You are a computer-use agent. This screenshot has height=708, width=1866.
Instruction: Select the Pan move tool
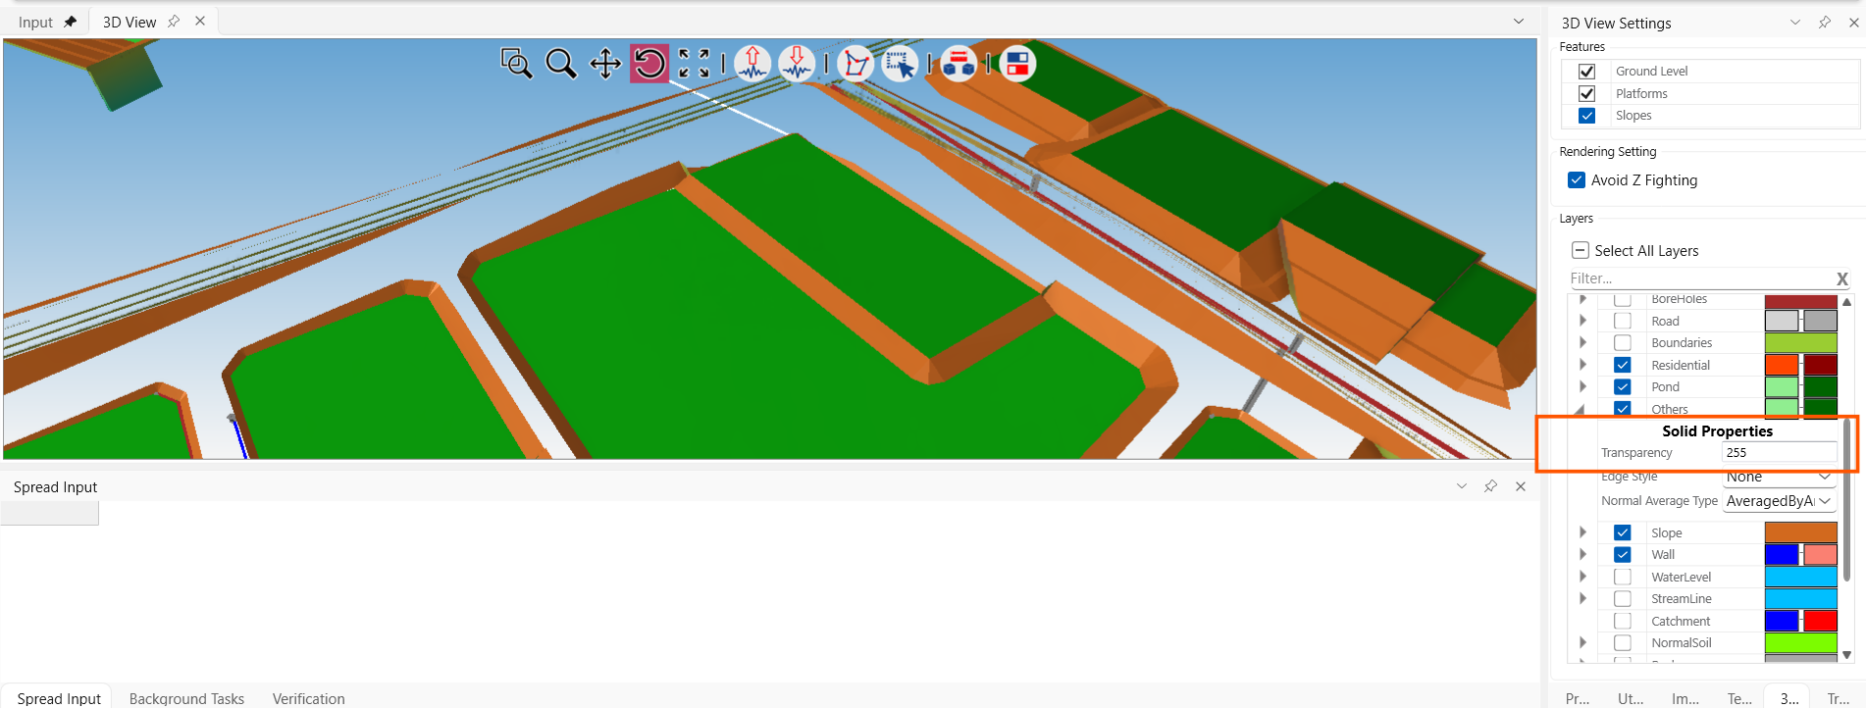click(x=605, y=64)
